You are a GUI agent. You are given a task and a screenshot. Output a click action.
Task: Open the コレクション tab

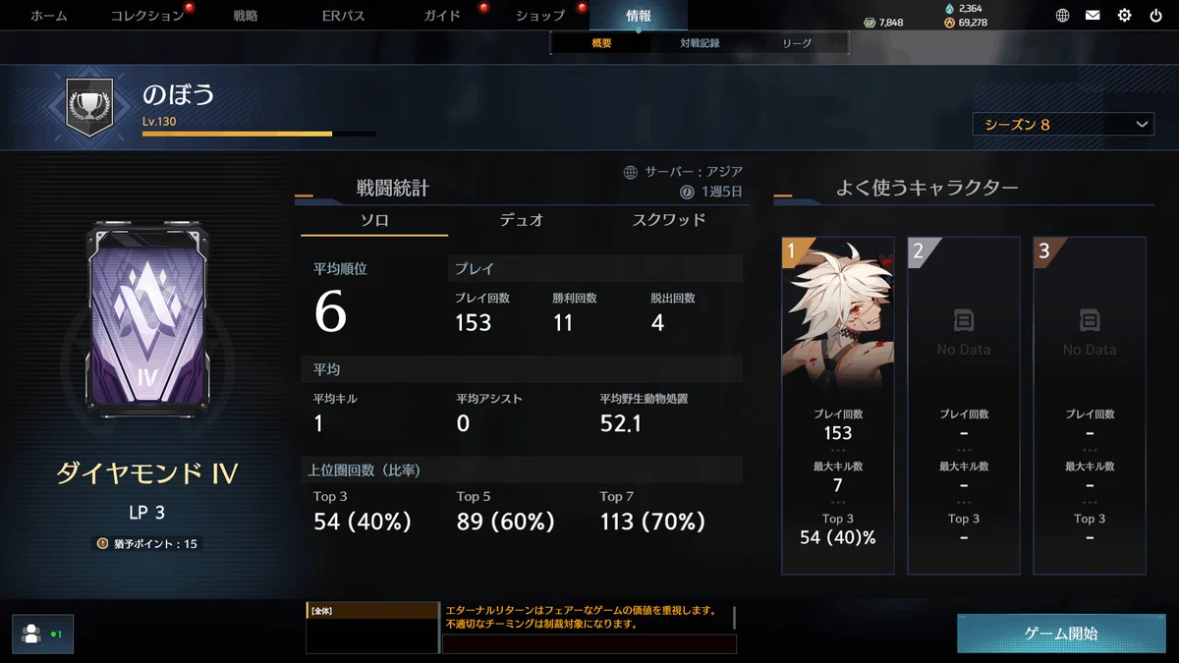(146, 16)
